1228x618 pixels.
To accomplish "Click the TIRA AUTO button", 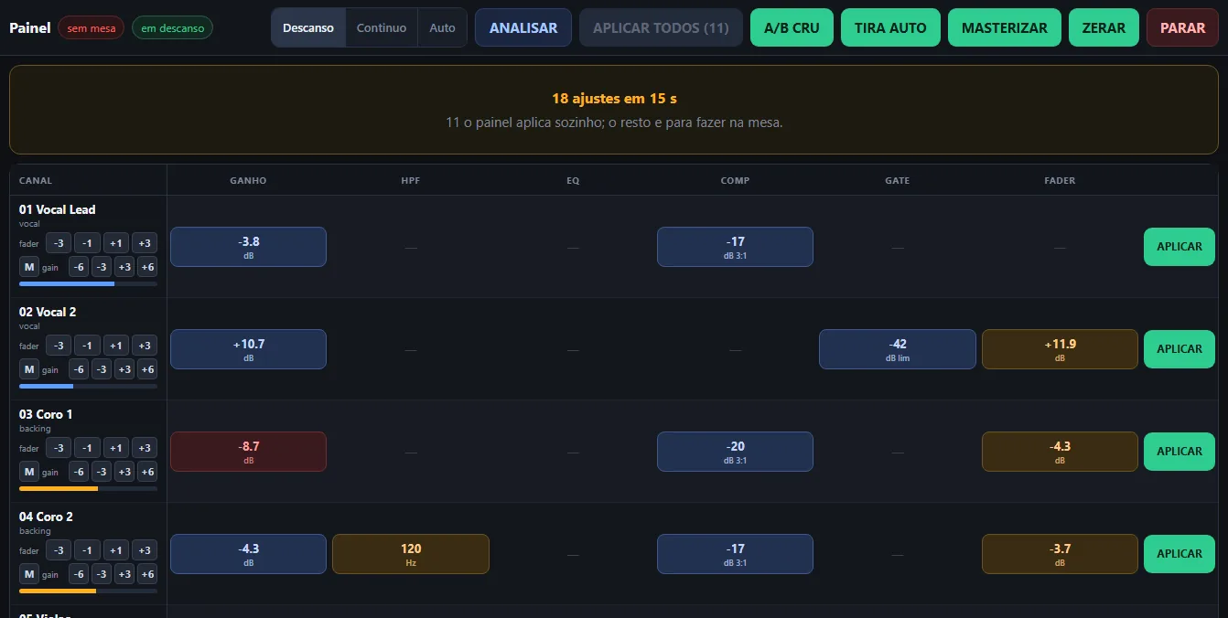I will [890, 27].
